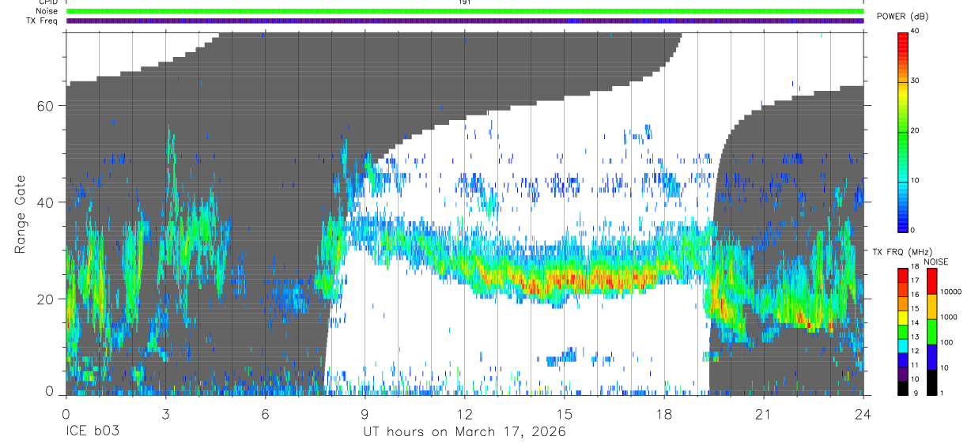This screenshot has height=448, width=971.
Task: Click the 10 tick label on the POWER colorbar
Action: [x=915, y=181]
